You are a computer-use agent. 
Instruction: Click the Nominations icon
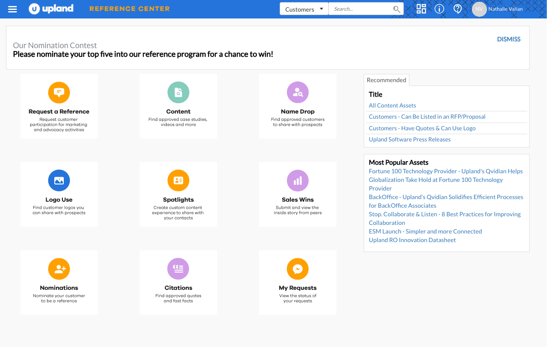pos(59,269)
